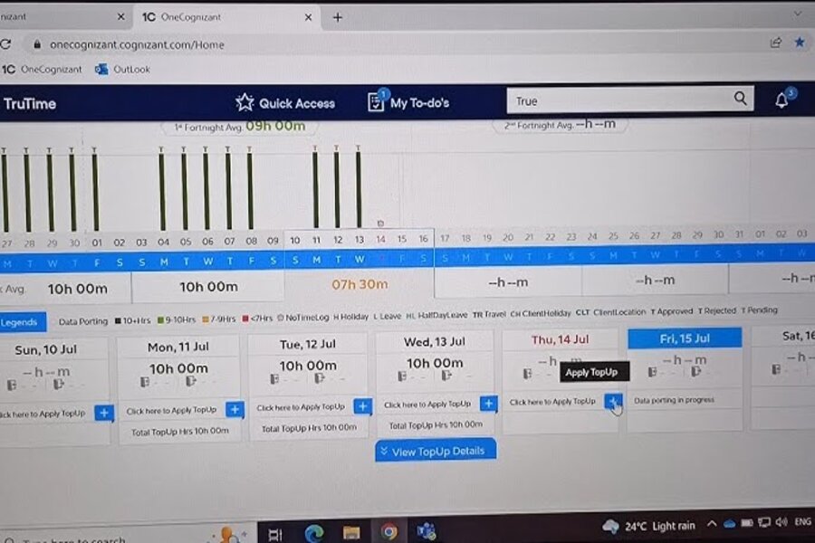Click Total TopUp Hrs under Wed, 13 Jul
815x543 pixels.
436,425
